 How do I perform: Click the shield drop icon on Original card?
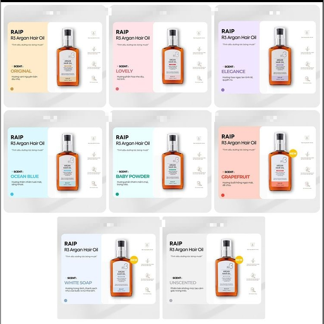coord(94,33)
